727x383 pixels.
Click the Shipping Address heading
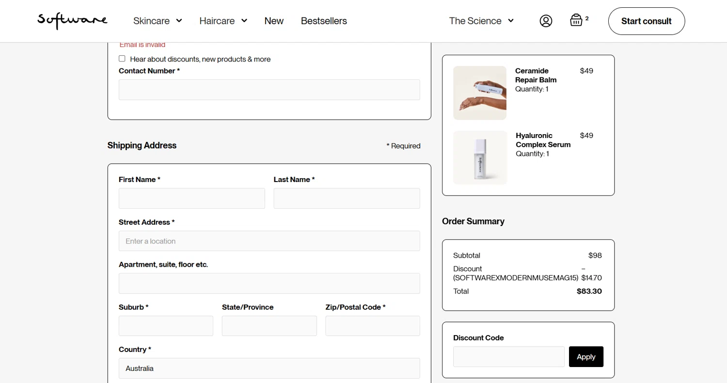(x=142, y=145)
